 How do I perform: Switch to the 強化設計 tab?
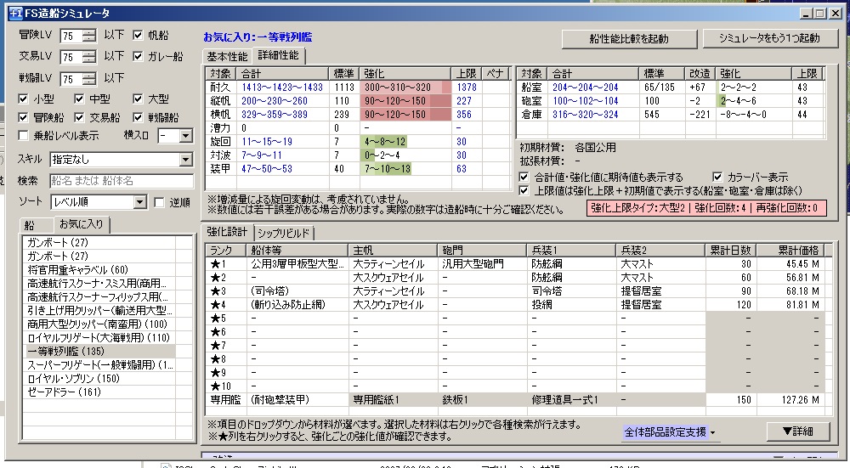[227, 232]
